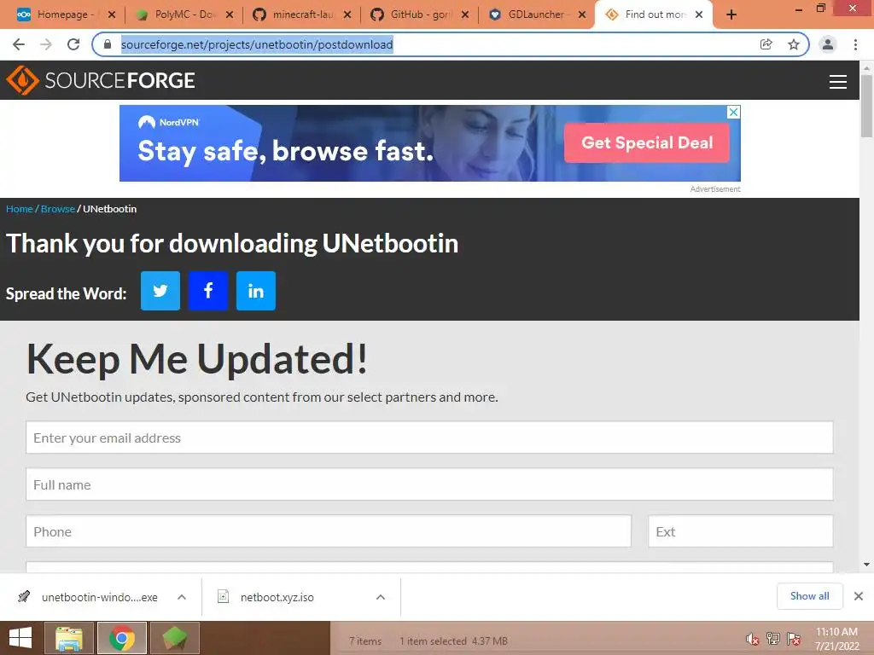874x655 pixels.
Task: Switch to the GDLauncher tab
Action: 536,14
